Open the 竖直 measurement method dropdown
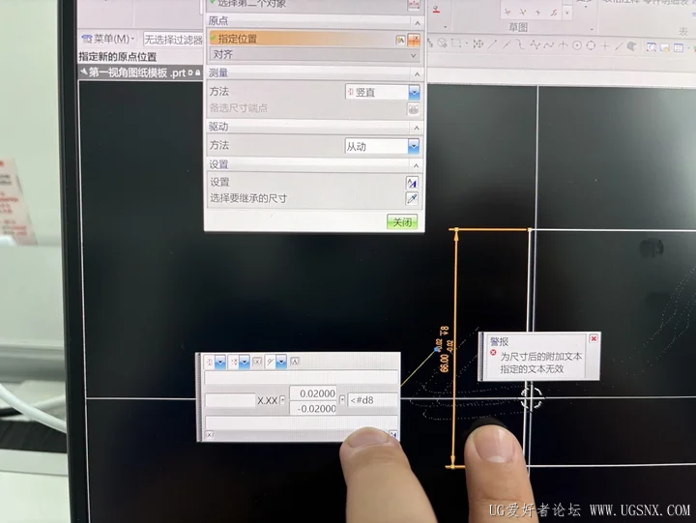The image size is (696, 523). pyautogui.click(x=414, y=92)
